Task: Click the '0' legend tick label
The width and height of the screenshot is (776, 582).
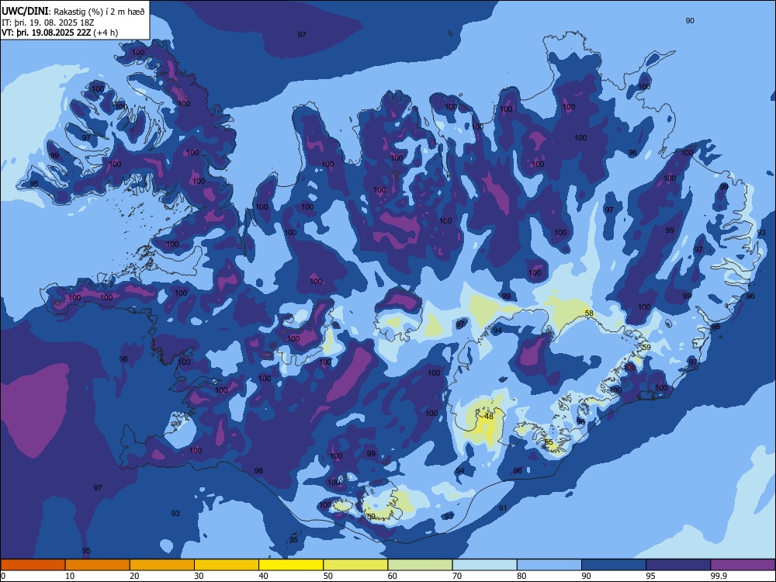Action: pyautogui.click(x=3, y=576)
